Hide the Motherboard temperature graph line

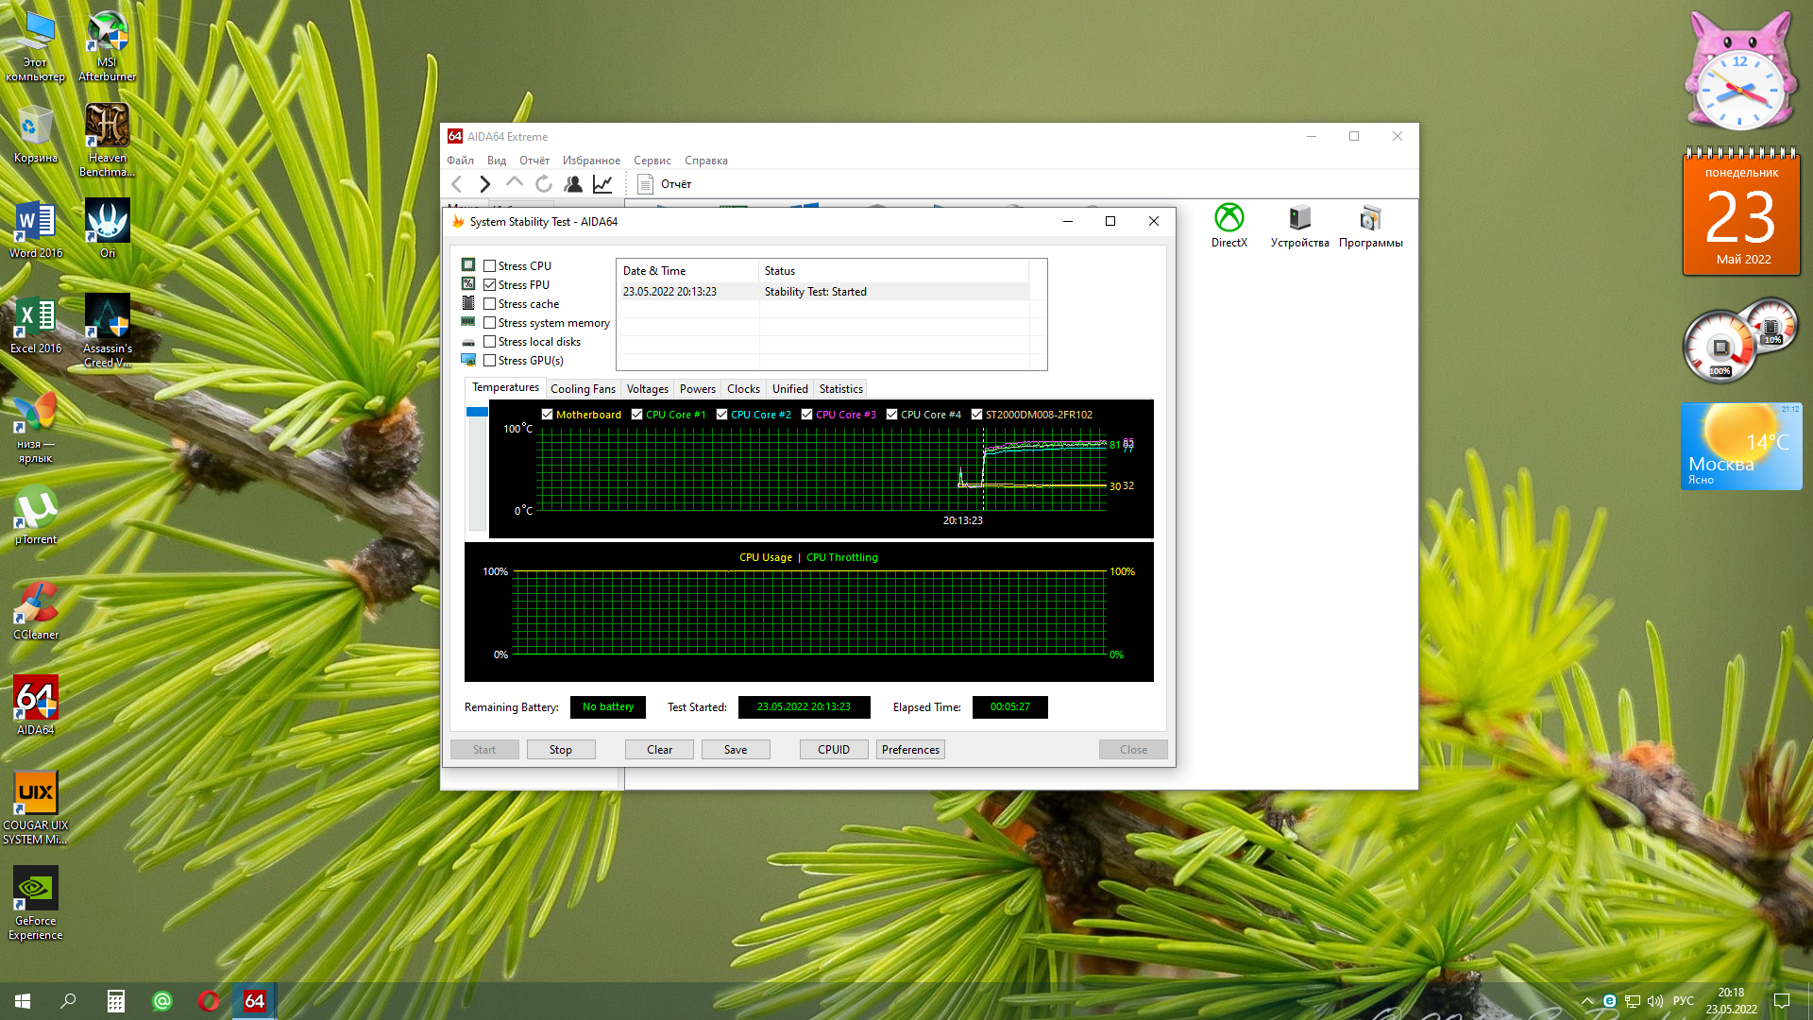[548, 415]
